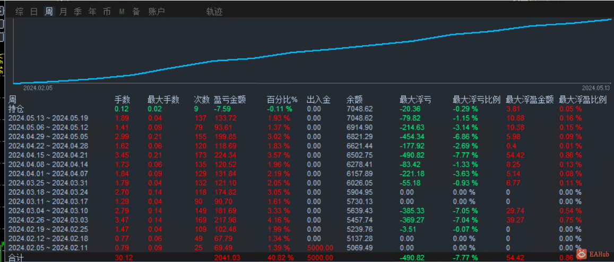This screenshot has height=262, width=614.
Task: Click the 最大浮亏 column header
Action: click(x=415, y=100)
